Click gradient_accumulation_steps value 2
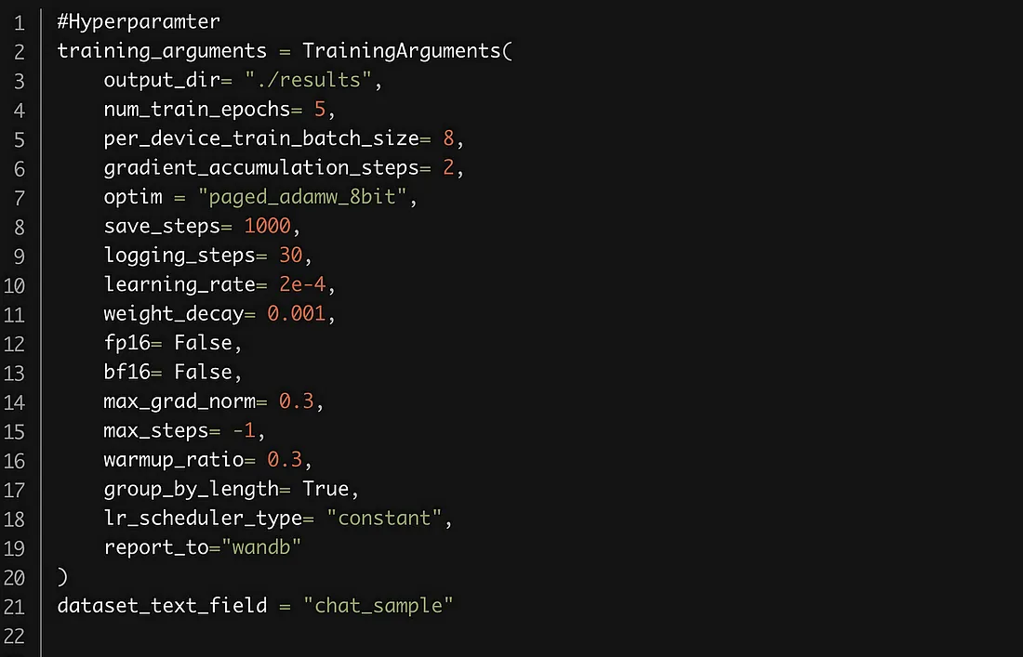The height and width of the screenshot is (657, 1023). click(x=448, y=167)
